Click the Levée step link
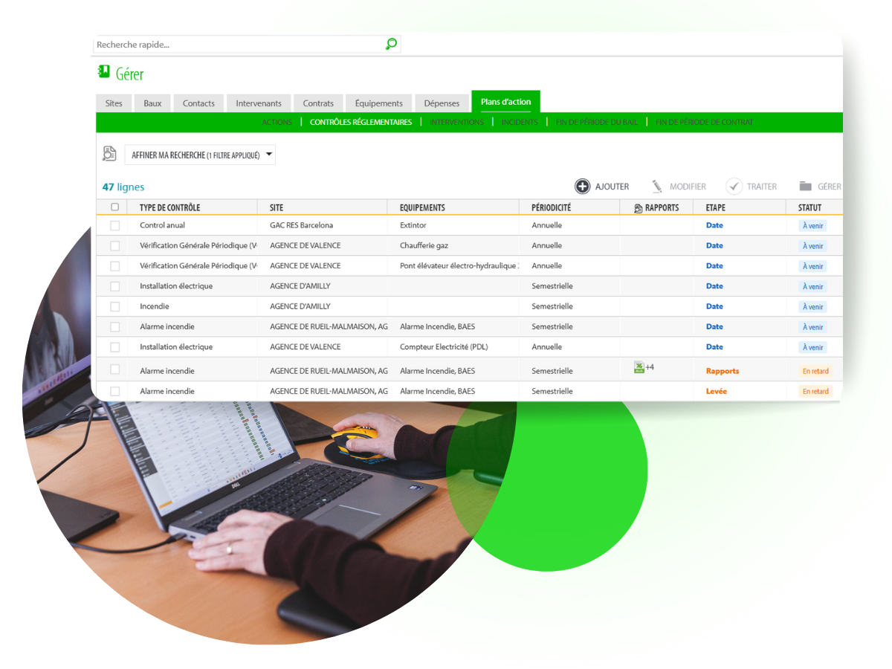 click(716, 391)
